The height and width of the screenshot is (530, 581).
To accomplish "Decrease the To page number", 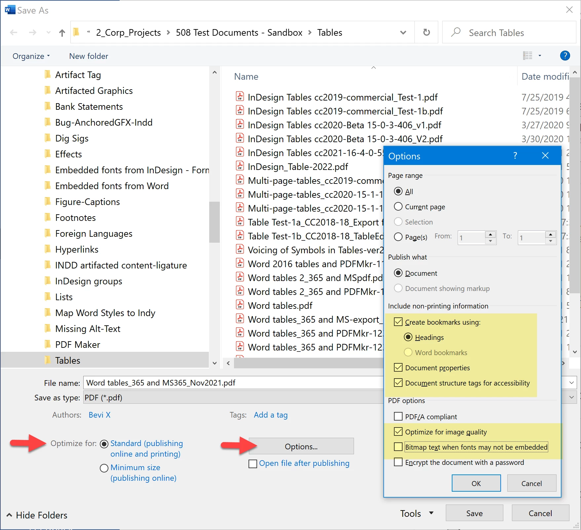I will [551, 241].
